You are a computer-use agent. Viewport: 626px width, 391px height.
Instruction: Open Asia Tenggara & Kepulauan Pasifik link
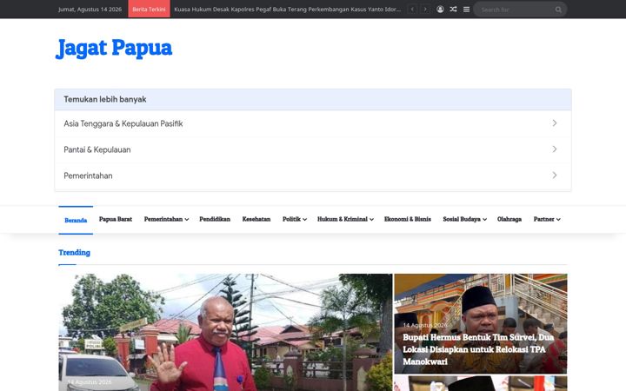pyautogui.click(x=123, y=123)
